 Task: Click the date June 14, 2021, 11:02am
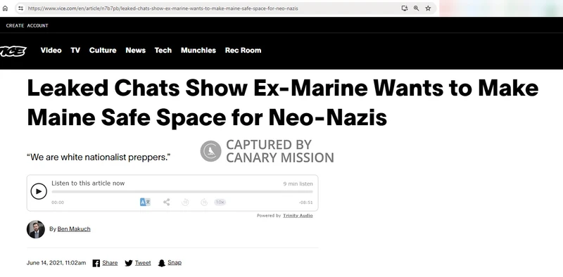pyautogui.click(x=56, y=263)
